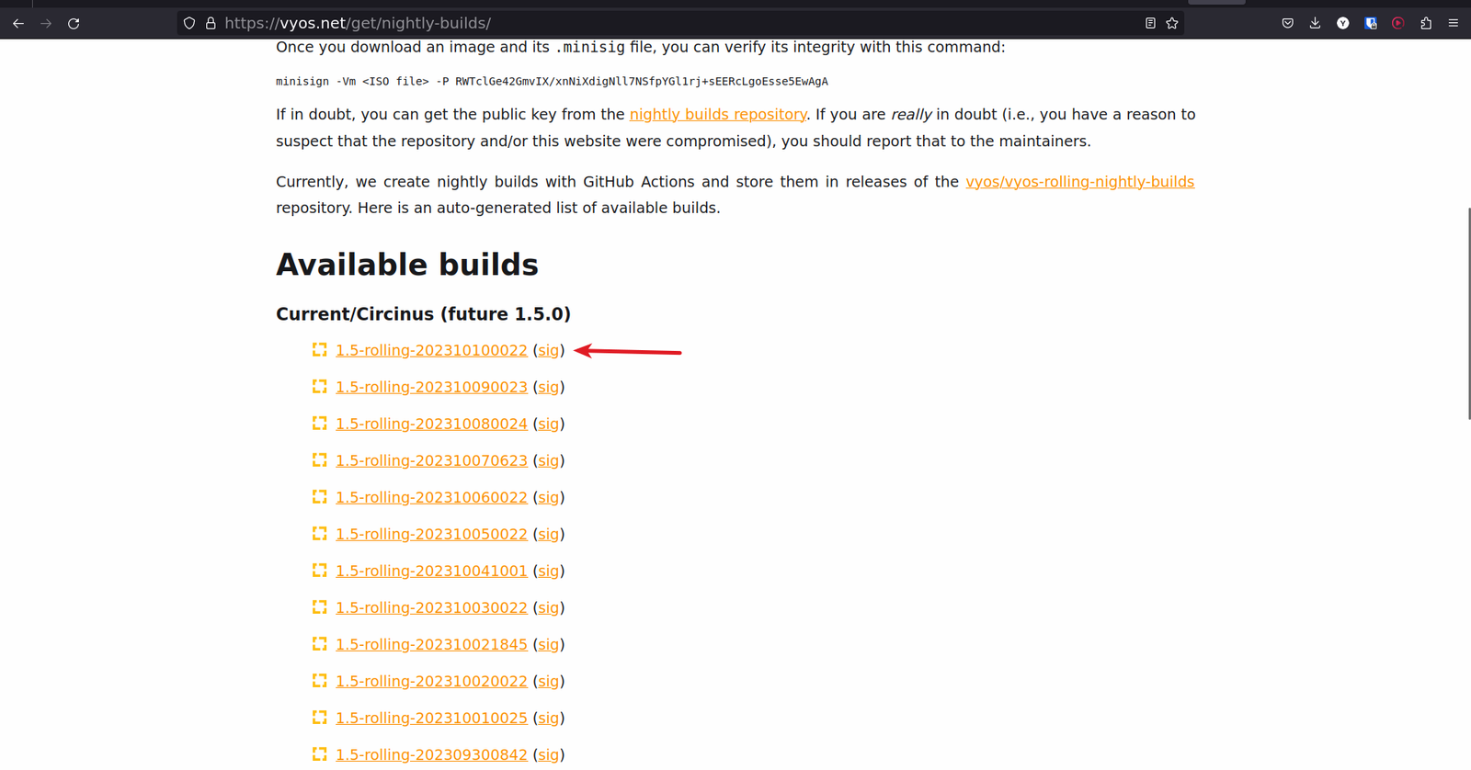Click the minisign command text

click(x=552, y=82)
